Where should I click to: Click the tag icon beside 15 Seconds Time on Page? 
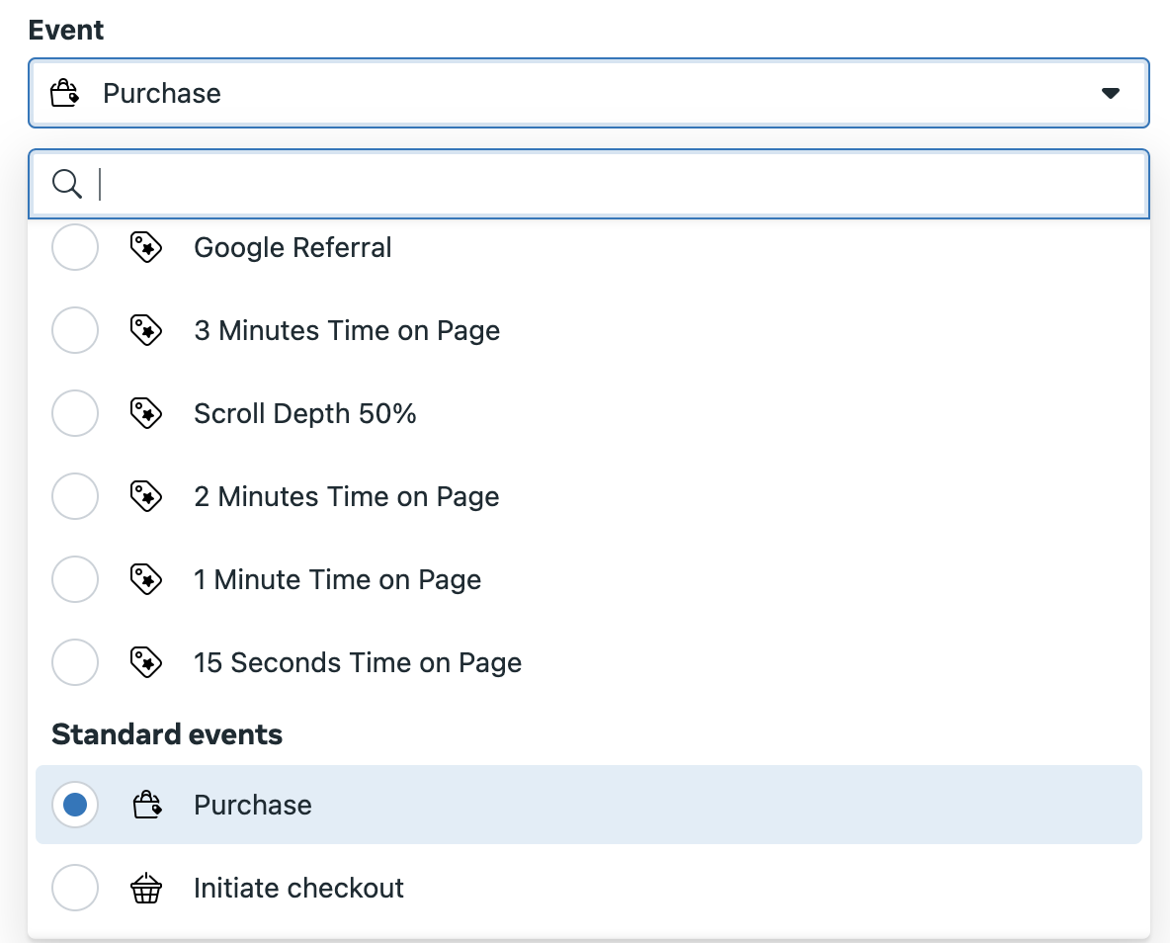click(x=146, y=661)
